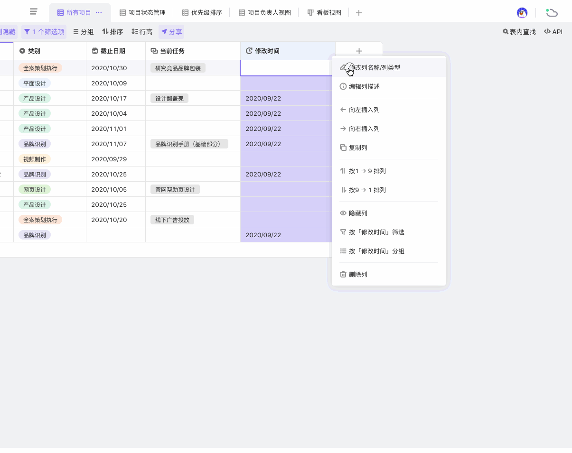Open the API panel
The width and height of the screenshot is (572, 453).
[x=553, y=32]
